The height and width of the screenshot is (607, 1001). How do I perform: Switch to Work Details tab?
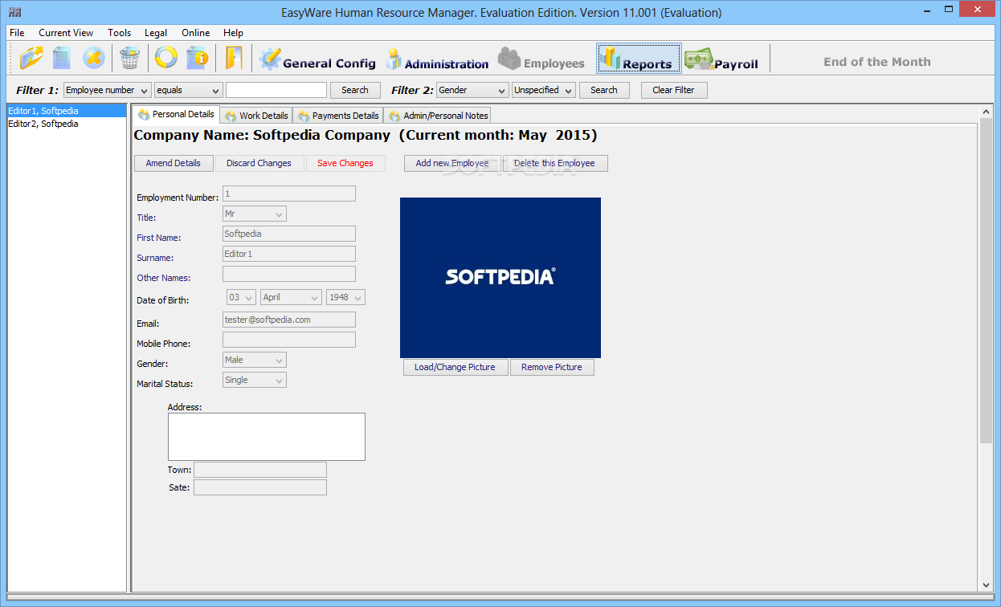pos(256,116)
